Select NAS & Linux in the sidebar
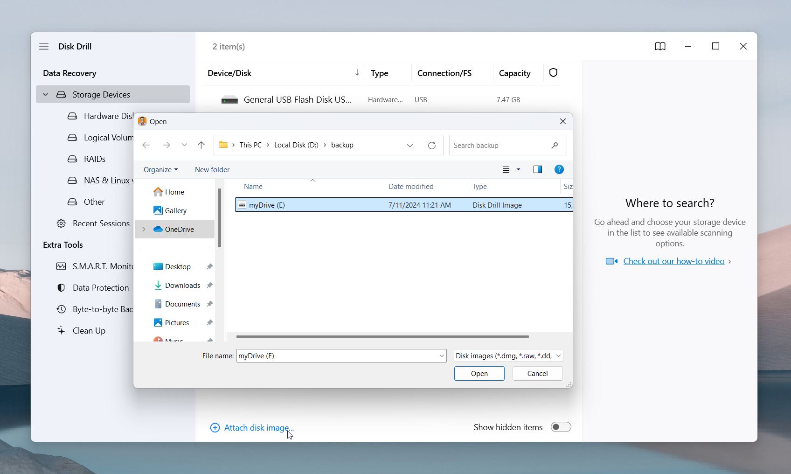 click(x=100, y=181)
